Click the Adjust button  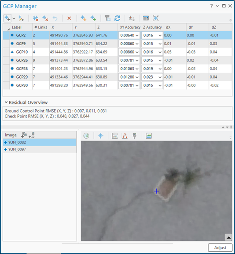(220, 247)
